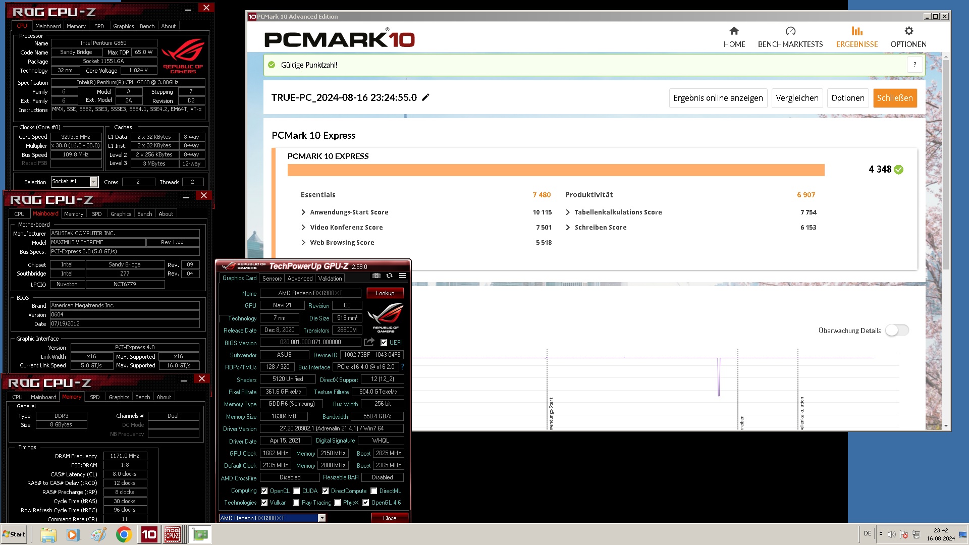The image size is (969, 545).
Task: Switch to the GPU-Z taskbar icon
Action: (200, 534)
